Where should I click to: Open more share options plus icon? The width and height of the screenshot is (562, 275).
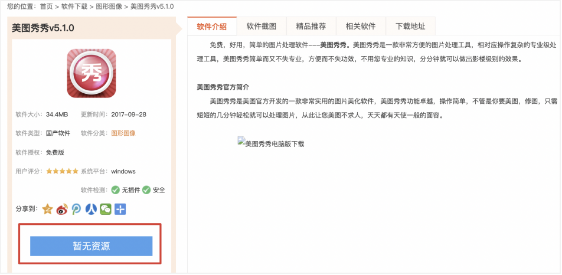pyautogui.click(x=120, y=209)
